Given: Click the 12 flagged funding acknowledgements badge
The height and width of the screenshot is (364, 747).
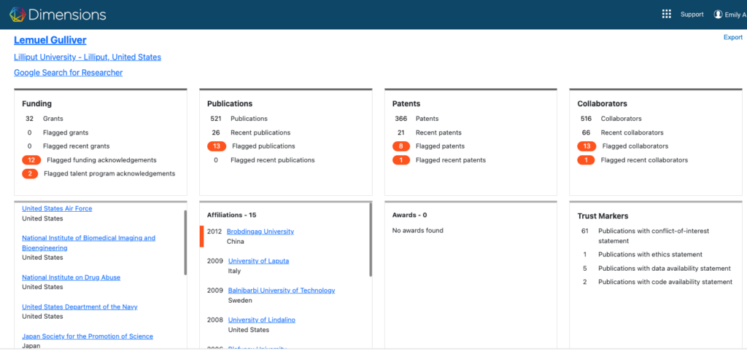Looking at the screenshot, I should click(x=31, y=160).
